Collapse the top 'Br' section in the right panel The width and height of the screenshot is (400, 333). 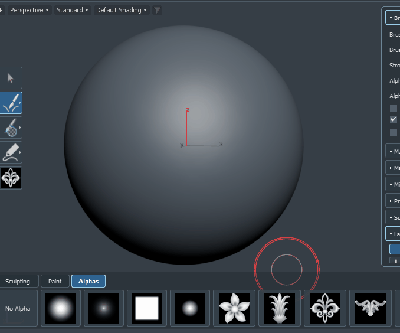[393, 18]
